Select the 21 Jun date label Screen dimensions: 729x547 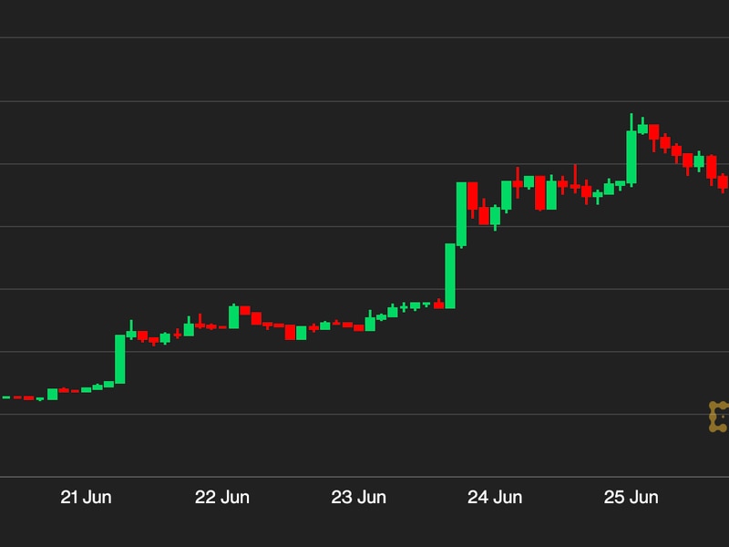[87, 498]
